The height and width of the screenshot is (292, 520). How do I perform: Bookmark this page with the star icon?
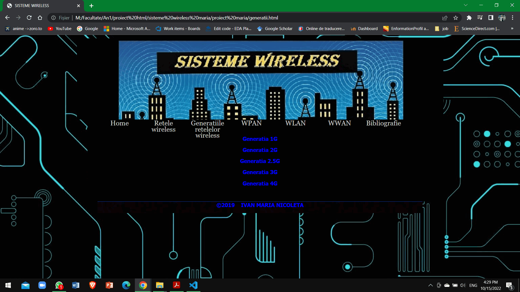point(456,18)
